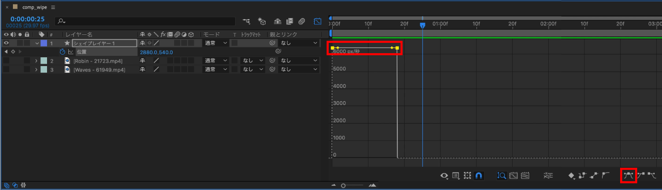Screen dimensions: 662x190
Task: Open parent dropdown for シェイプレイヤー 1
Action: [x=299, y=43]
